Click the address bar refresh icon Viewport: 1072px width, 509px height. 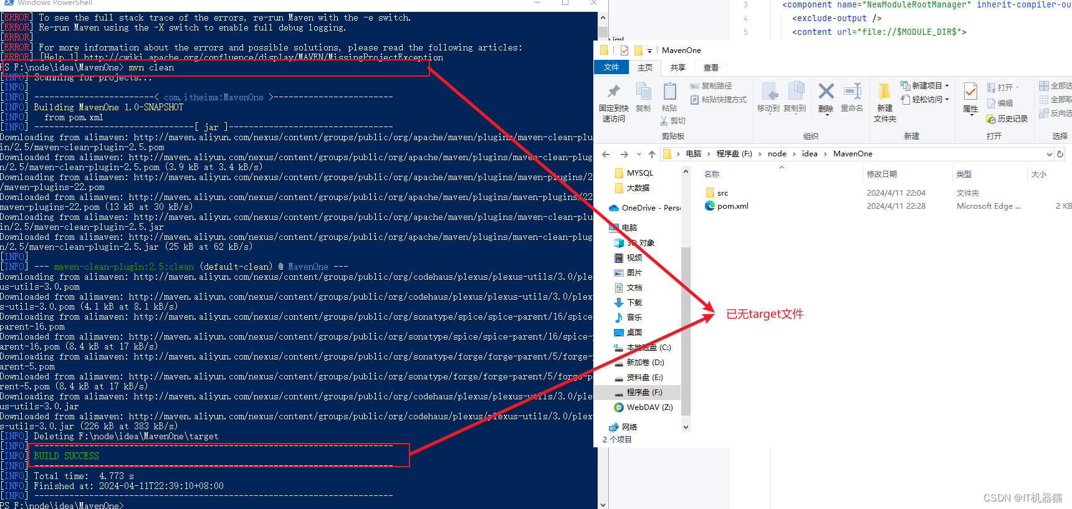[x=1060, y=154]
